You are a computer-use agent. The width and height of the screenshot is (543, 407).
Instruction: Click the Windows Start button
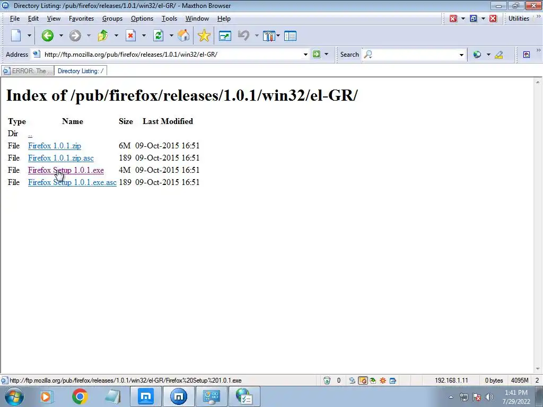14,396
